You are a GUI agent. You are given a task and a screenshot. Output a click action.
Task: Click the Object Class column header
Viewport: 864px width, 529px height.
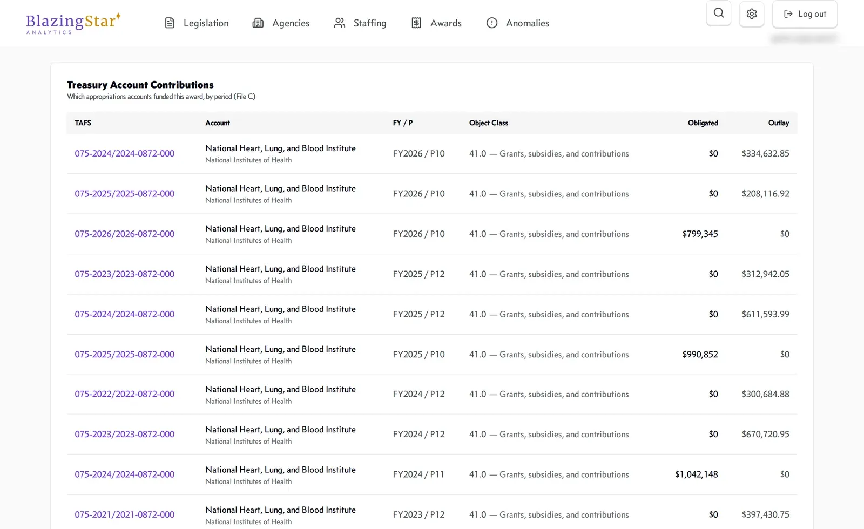(489, 123)
